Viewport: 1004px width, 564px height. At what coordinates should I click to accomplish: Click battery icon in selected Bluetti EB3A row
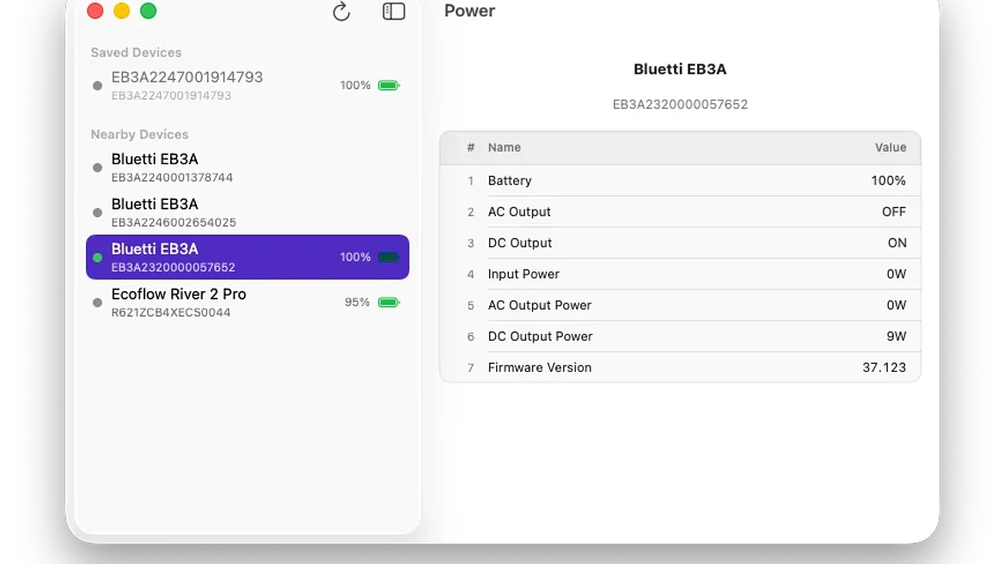coord(389,257)
